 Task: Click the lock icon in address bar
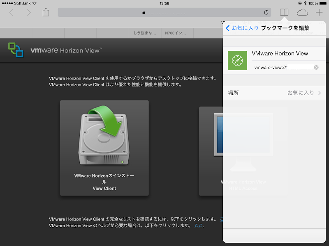point(144,13)
